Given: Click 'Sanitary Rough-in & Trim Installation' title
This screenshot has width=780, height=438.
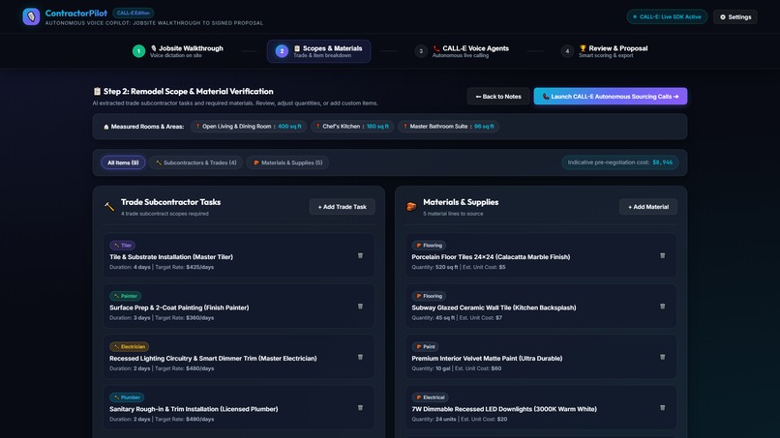Looking at the screenshot, I should pos(194,409).
